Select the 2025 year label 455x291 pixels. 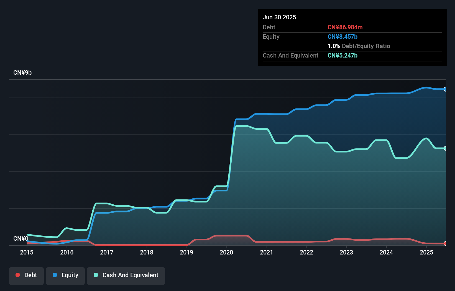[427, 252]
